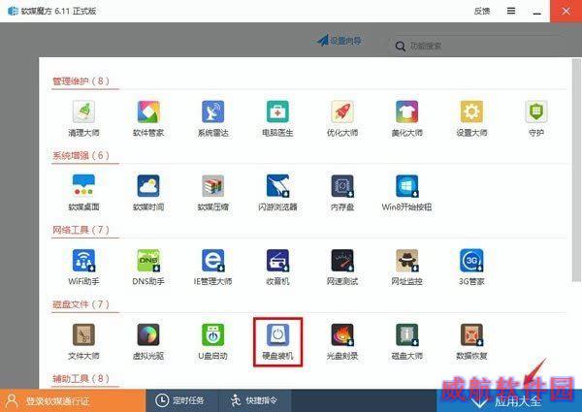Click the vertical scrollbar thumb
The image size is (582, 412).
tap(576, 170)
